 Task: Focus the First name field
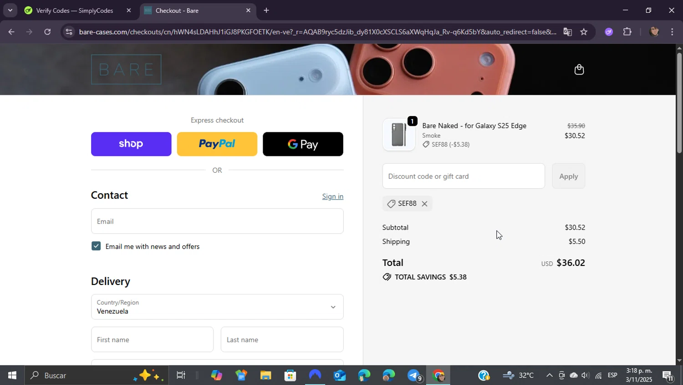coord(152,340)
